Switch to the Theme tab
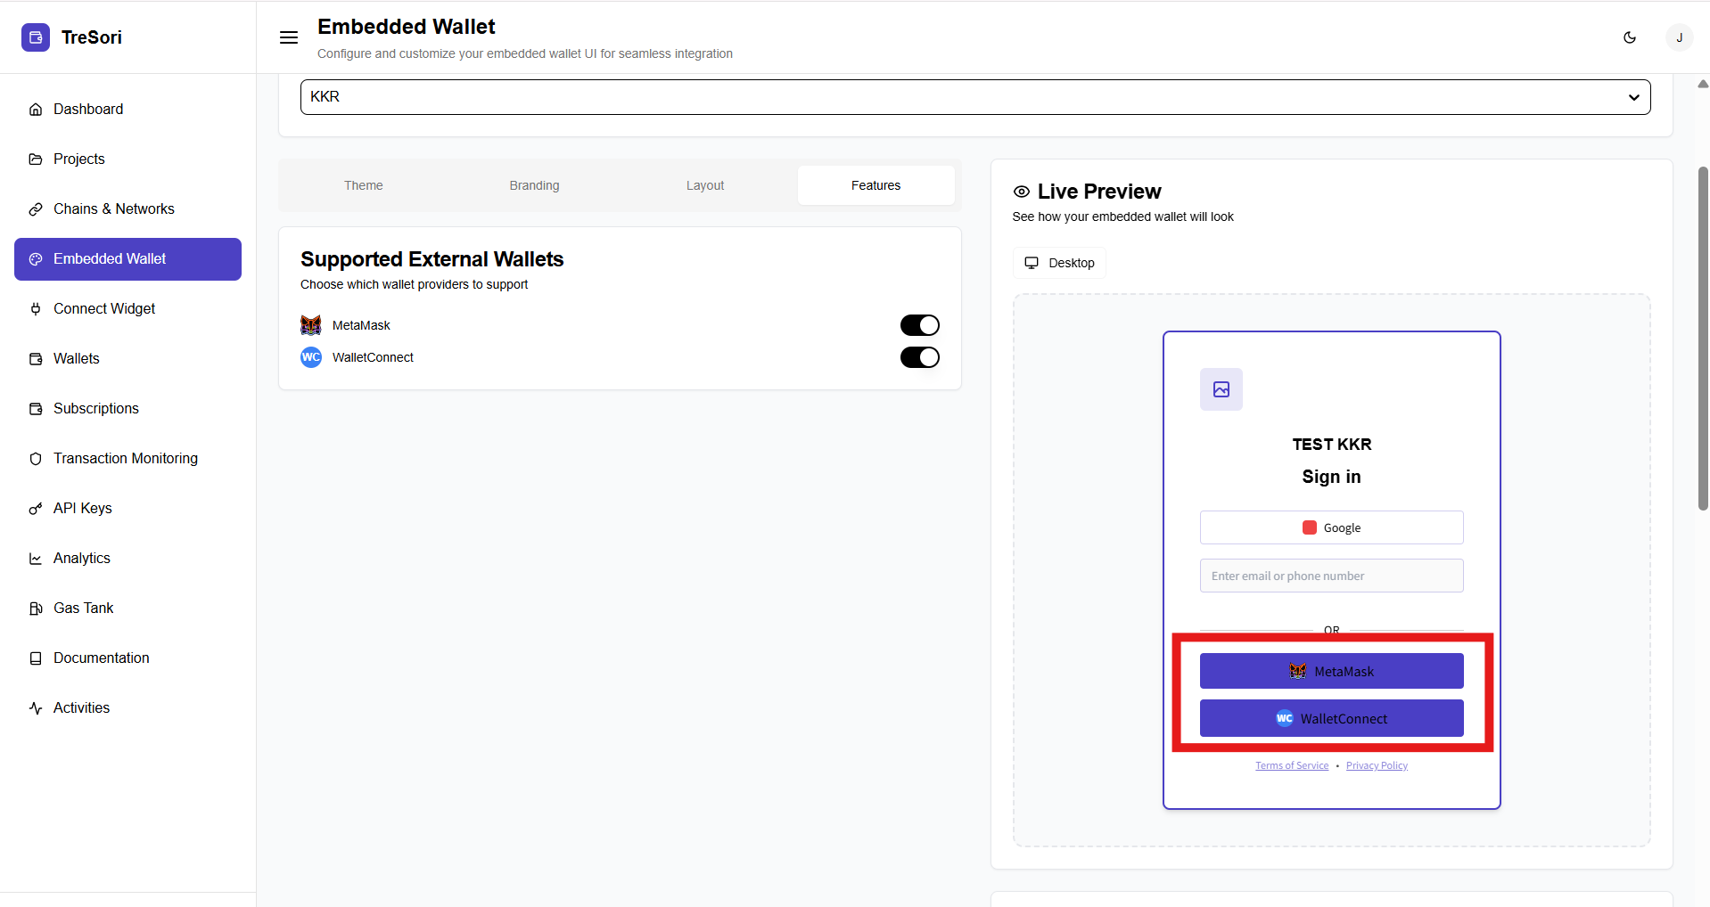This screenshot has height=907, width=1710. click(x=364, y=185)
